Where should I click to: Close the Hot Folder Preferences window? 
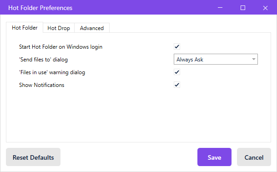[265, 8]
